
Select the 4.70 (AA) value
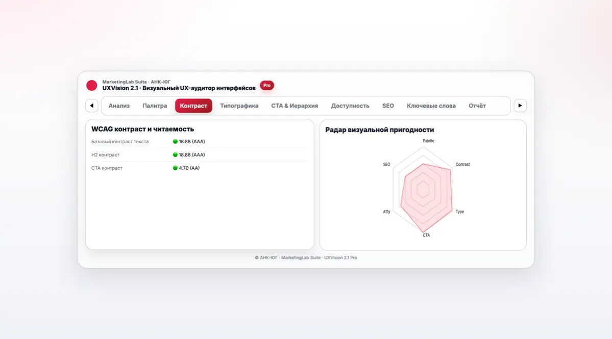[x=189, y=168]
